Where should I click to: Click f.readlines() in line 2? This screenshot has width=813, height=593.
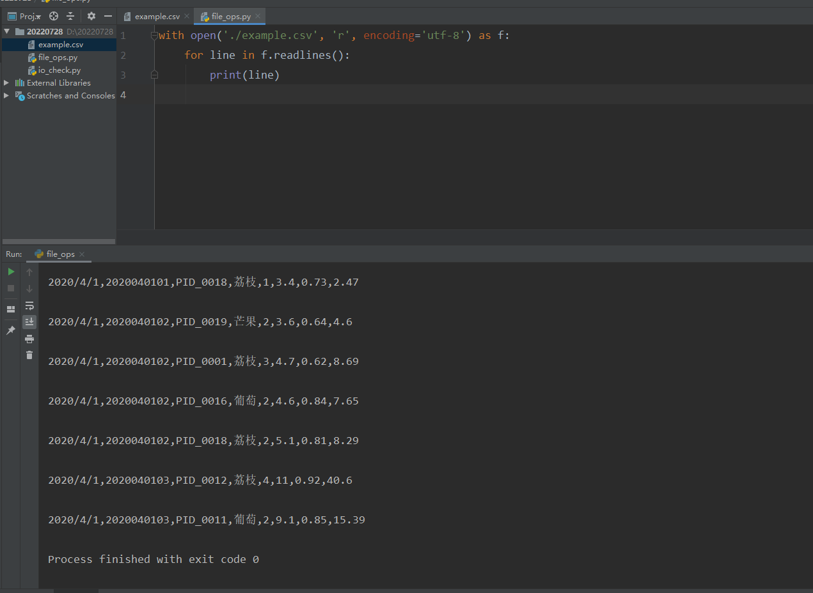click(x=303, y=56)
